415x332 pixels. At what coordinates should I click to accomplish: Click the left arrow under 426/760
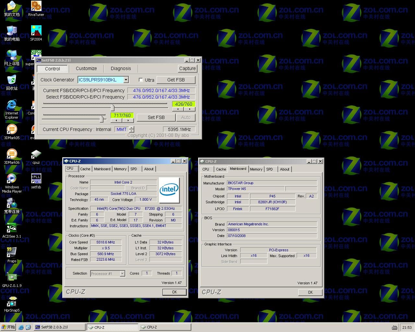[178, 109]
